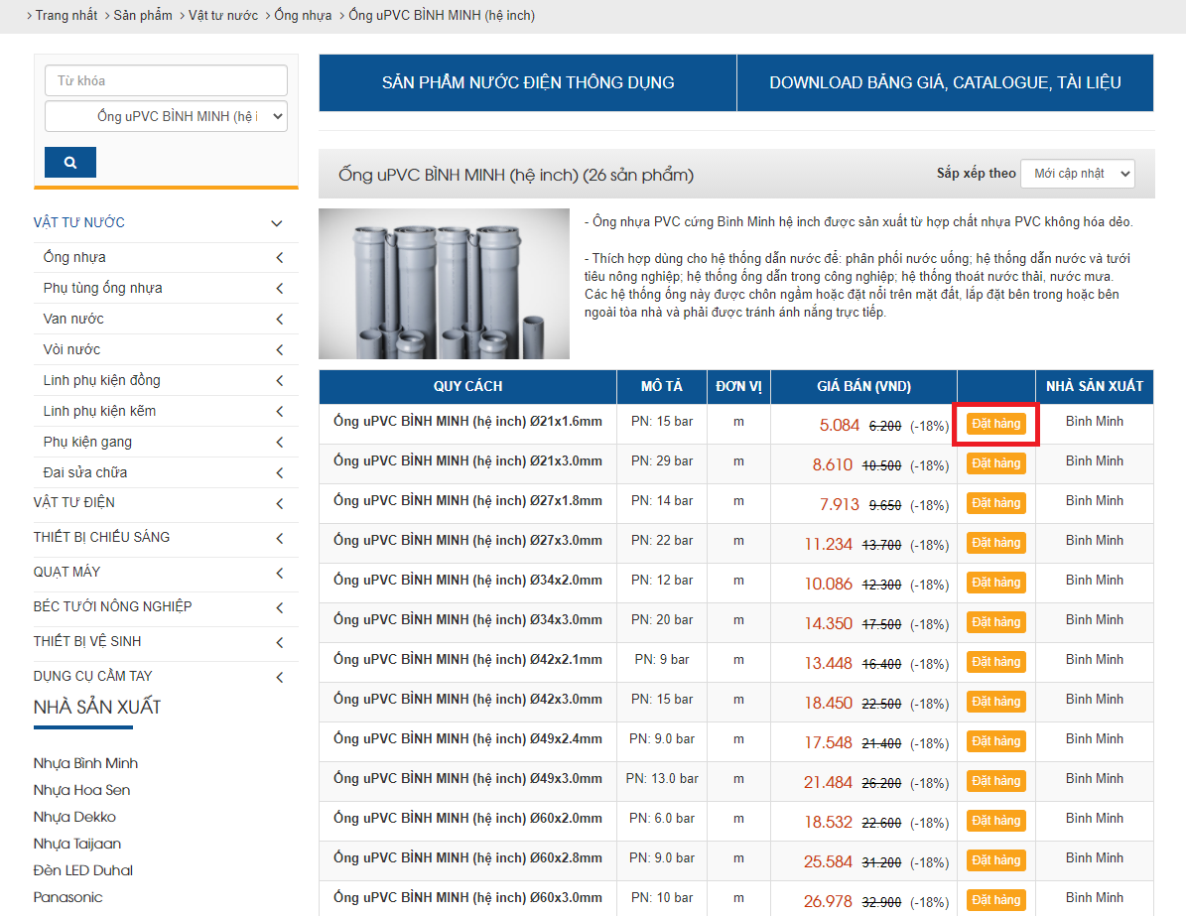Open product Ống uPVC BÌNH MINH Ø42x2.1mm
This screenshot has width=1186, height=916.
tap(468, 660)
